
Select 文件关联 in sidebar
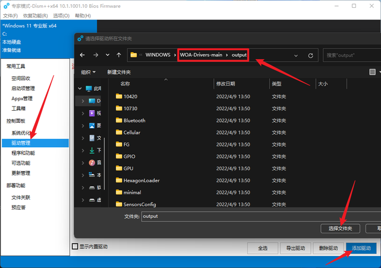(x=21, y=198)
